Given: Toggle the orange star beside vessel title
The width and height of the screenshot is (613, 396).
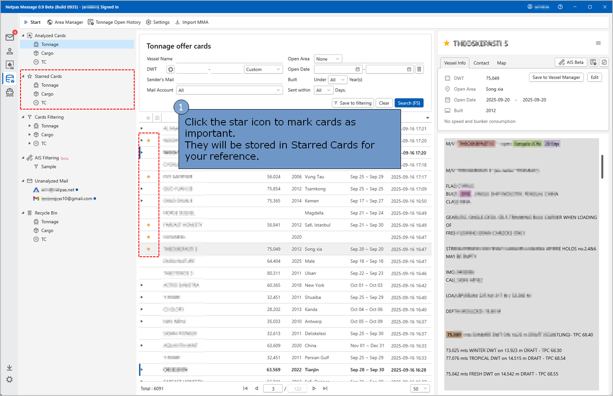Looking at the screenshot, I should point(447,43).
